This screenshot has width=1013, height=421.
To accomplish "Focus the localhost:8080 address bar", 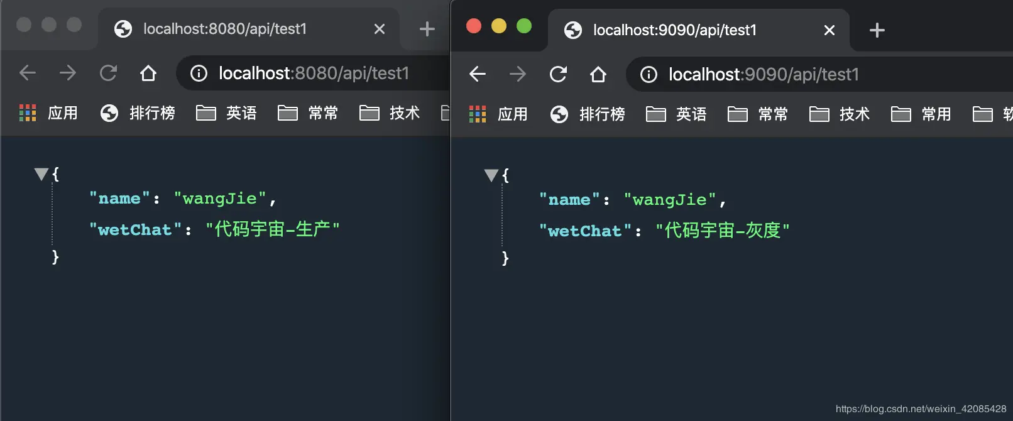I will point(313,74).
